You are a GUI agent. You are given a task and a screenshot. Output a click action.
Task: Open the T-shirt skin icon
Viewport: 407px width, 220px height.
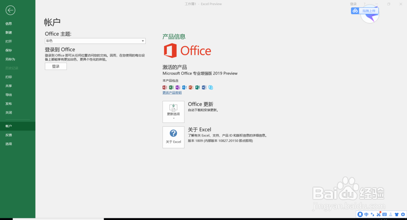tap(396, 214)
